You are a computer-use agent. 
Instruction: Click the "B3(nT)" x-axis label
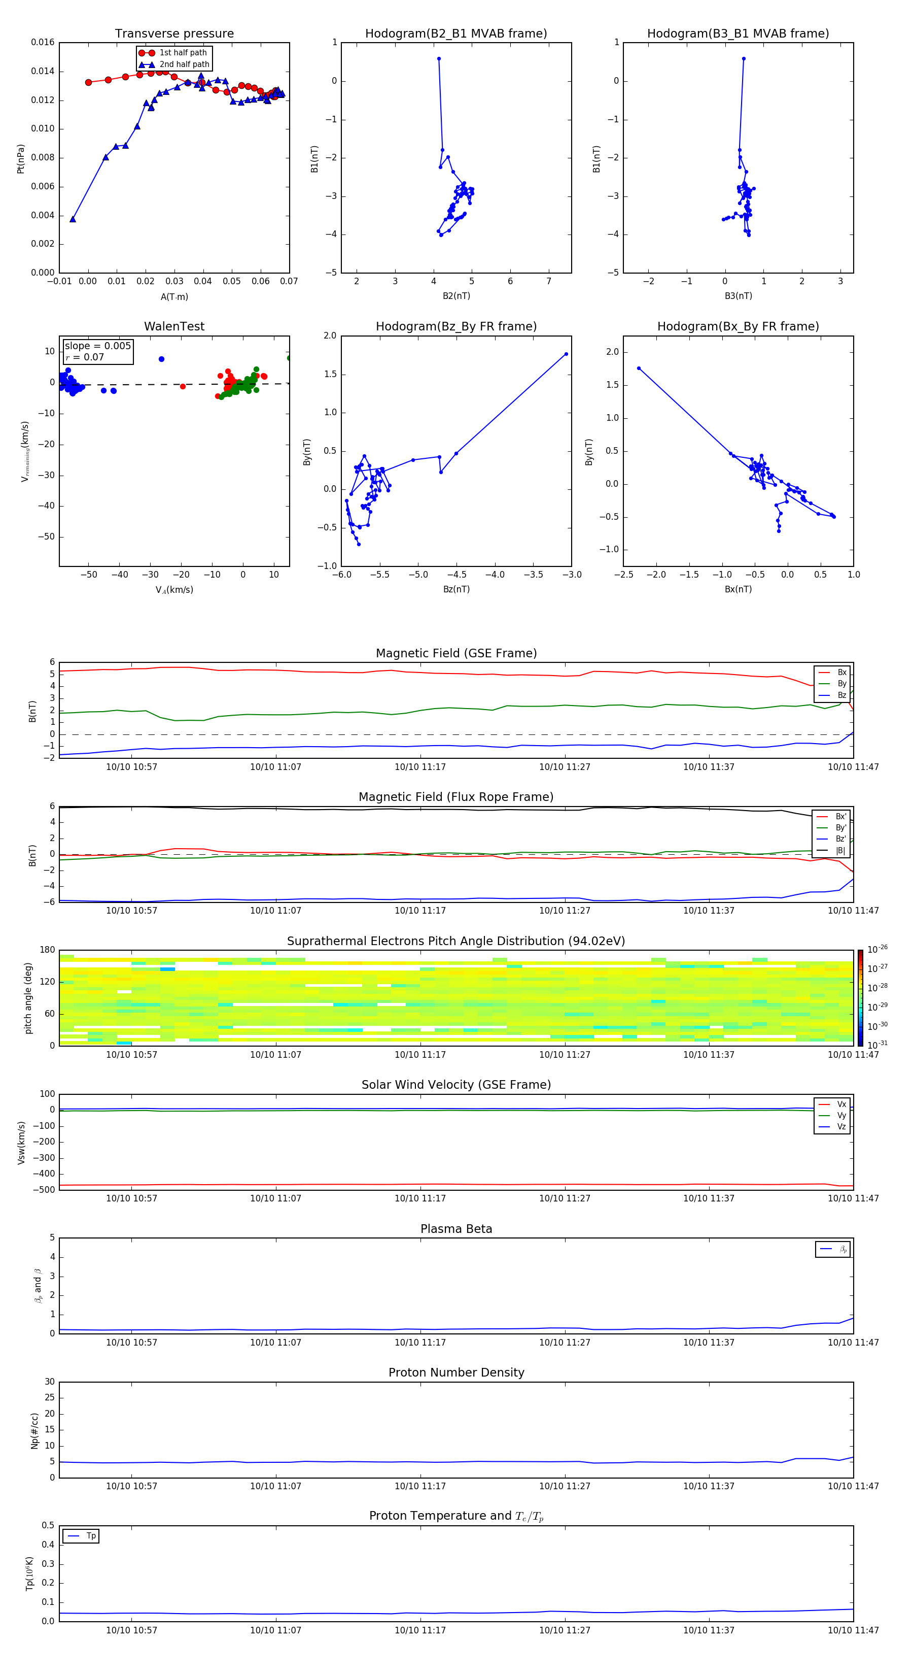[738, 296]
